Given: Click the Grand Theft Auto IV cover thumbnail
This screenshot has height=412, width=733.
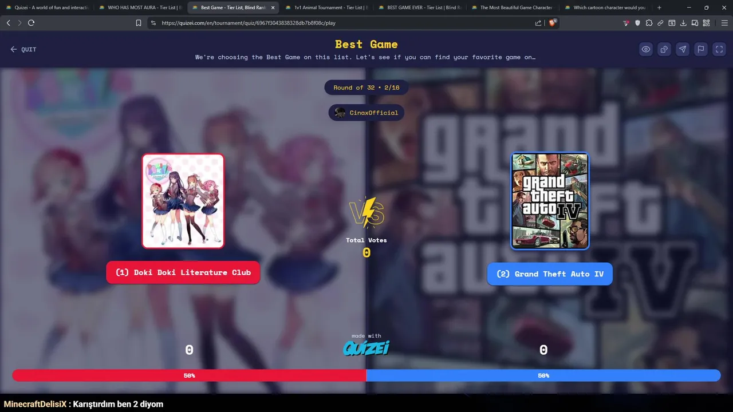Looking at the screenshot, I should [x=550, y=201].
